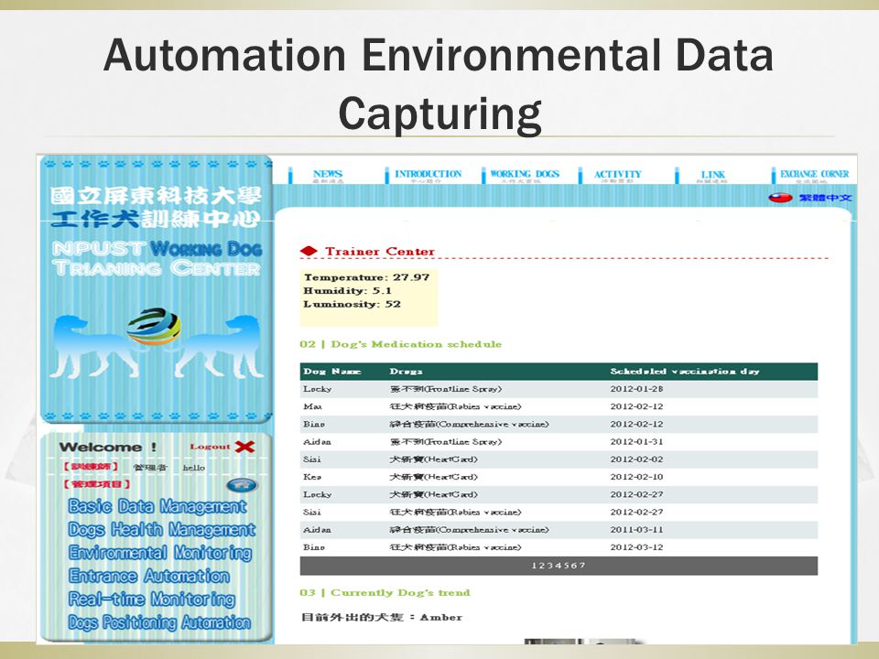Click the Humidity: 5.1 reading
The width and height of the screenshot is (879, 659).
pyautogui.click(x=348, y=291)
